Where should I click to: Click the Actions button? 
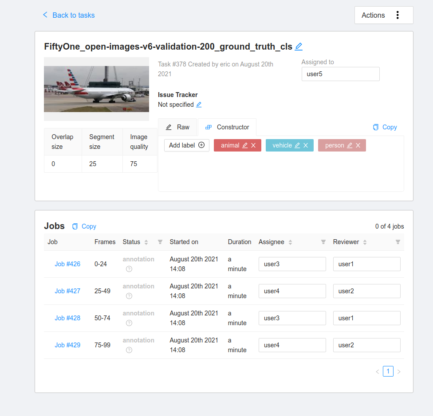(x=384, y=15)
